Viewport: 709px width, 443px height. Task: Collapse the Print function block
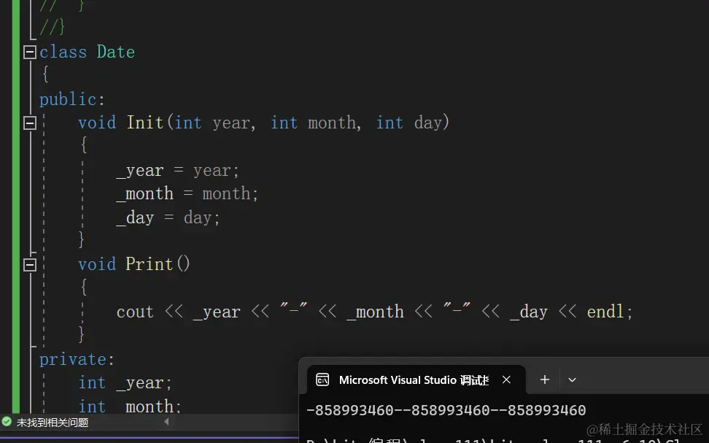pos(29,265)
